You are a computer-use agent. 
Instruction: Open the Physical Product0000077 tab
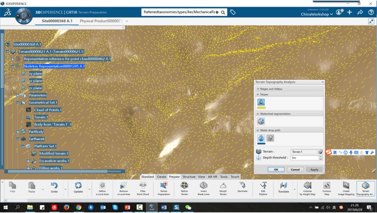(101, 21)
